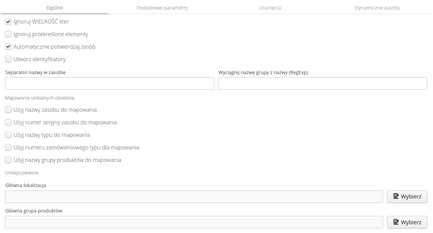
Task: Click the Wyciągnij nazwę grupy RegExp field
Action: click(x=322, y=84)
